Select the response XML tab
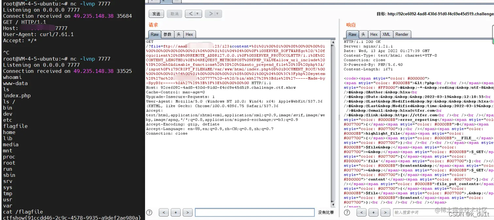The width and height of the screenshot is (494, 220). (x=386, y=34)
